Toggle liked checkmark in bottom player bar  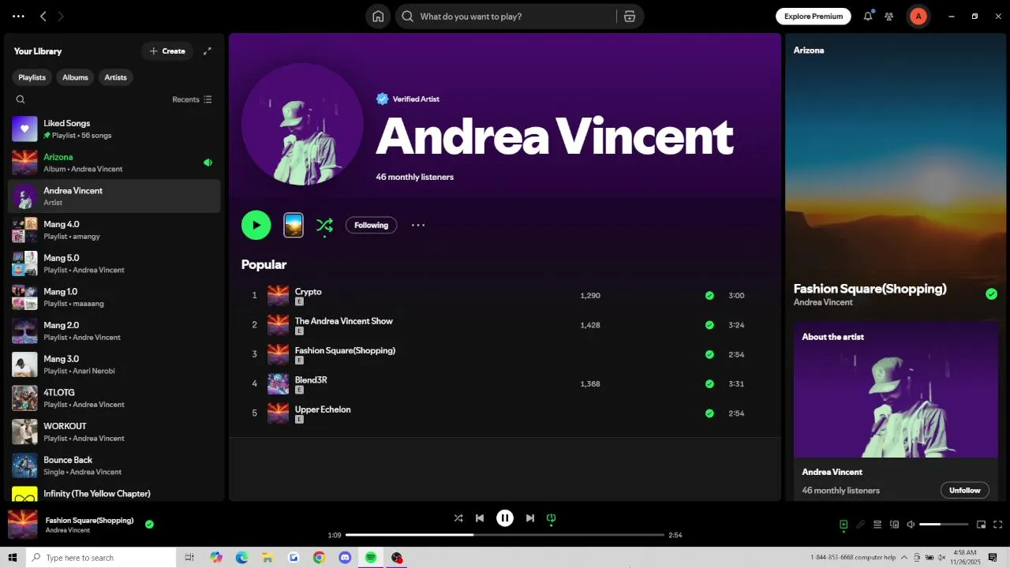[149, 524]
